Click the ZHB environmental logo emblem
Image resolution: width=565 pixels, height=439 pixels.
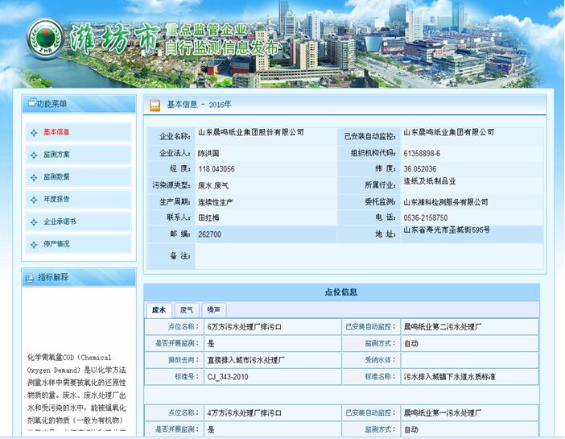coord(43,36)
